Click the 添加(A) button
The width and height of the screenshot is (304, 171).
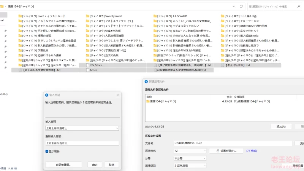[x=281, y=126]
